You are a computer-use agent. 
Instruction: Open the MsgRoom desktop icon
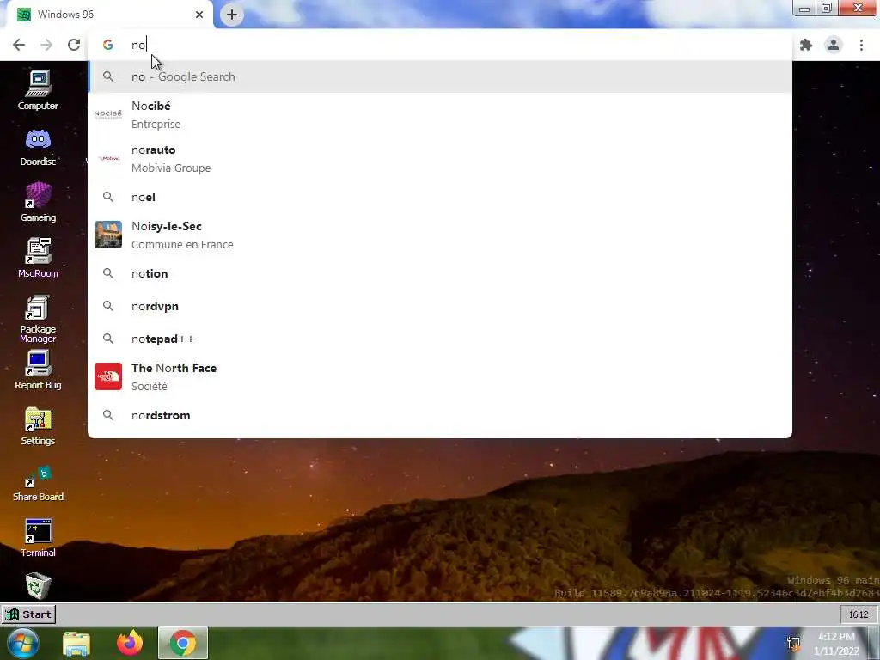pos(38,258)
